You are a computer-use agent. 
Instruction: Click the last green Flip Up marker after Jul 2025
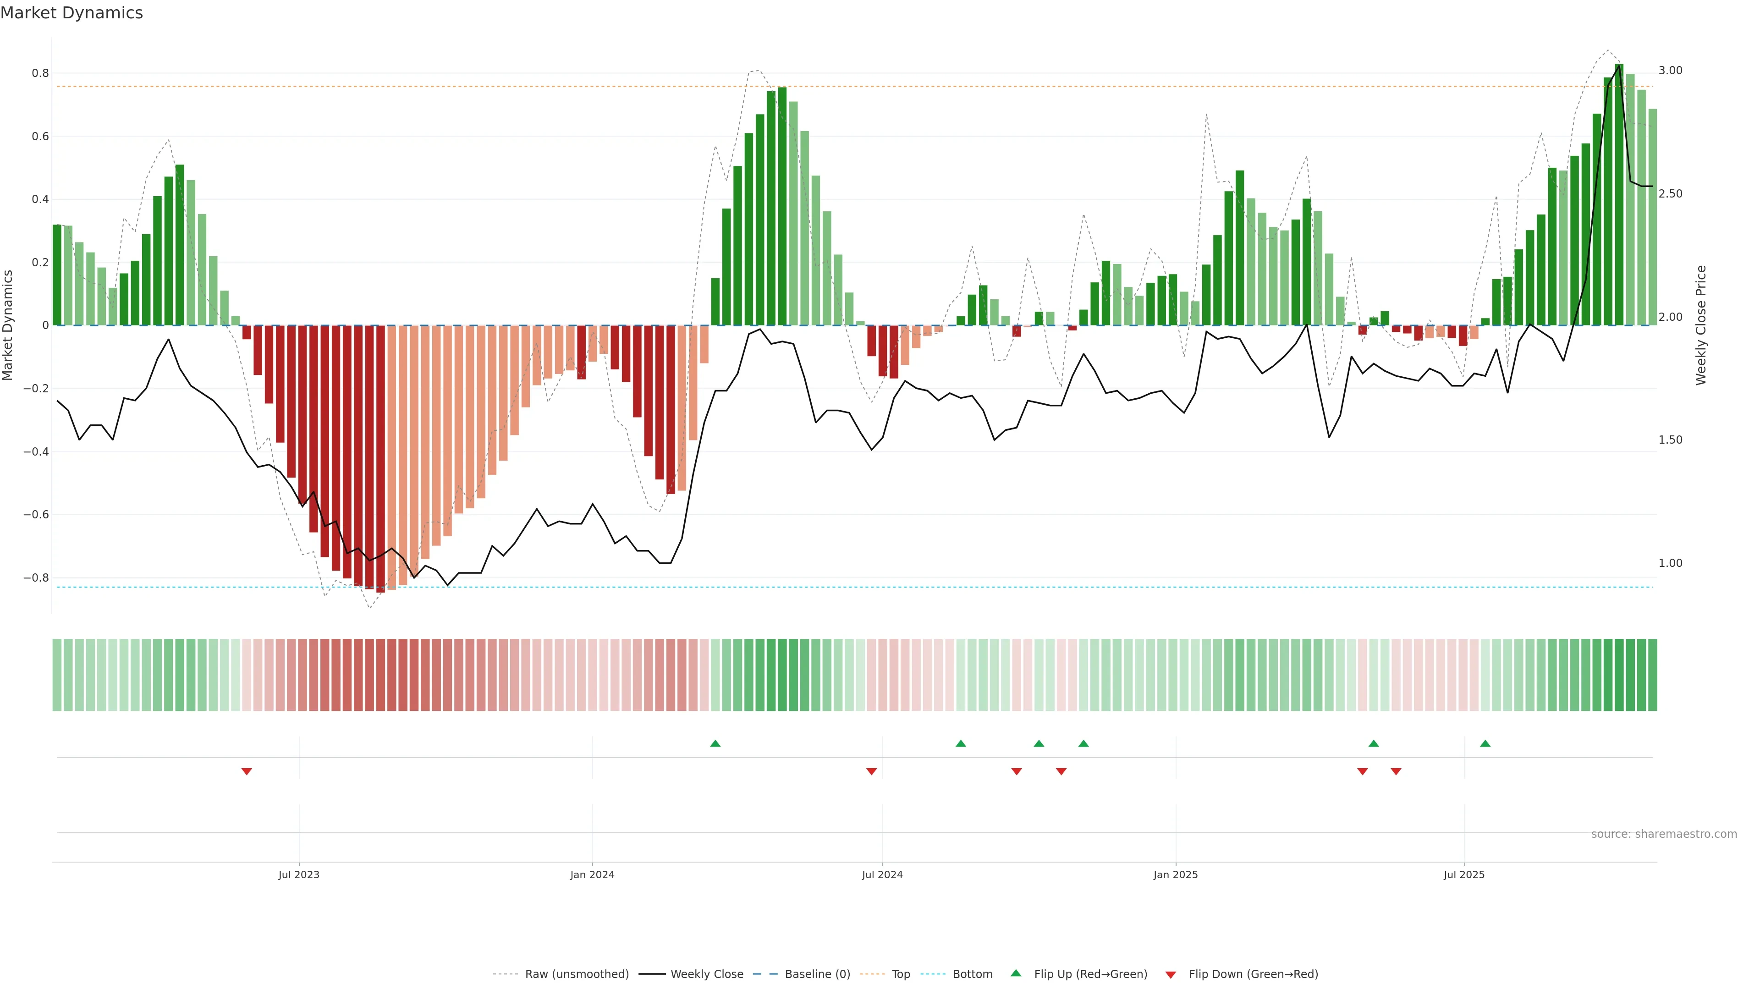pyautogui.click(x=1485, y=743)
